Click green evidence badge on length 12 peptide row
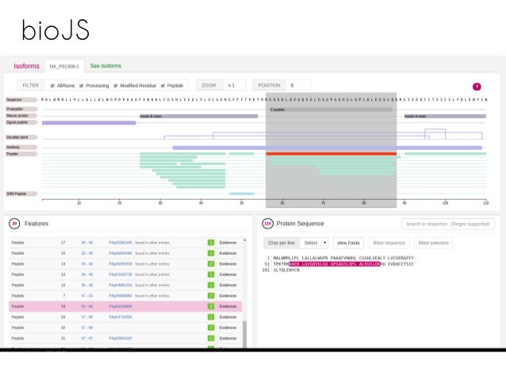This screenshot has width=506, height=380. [211, 285]
